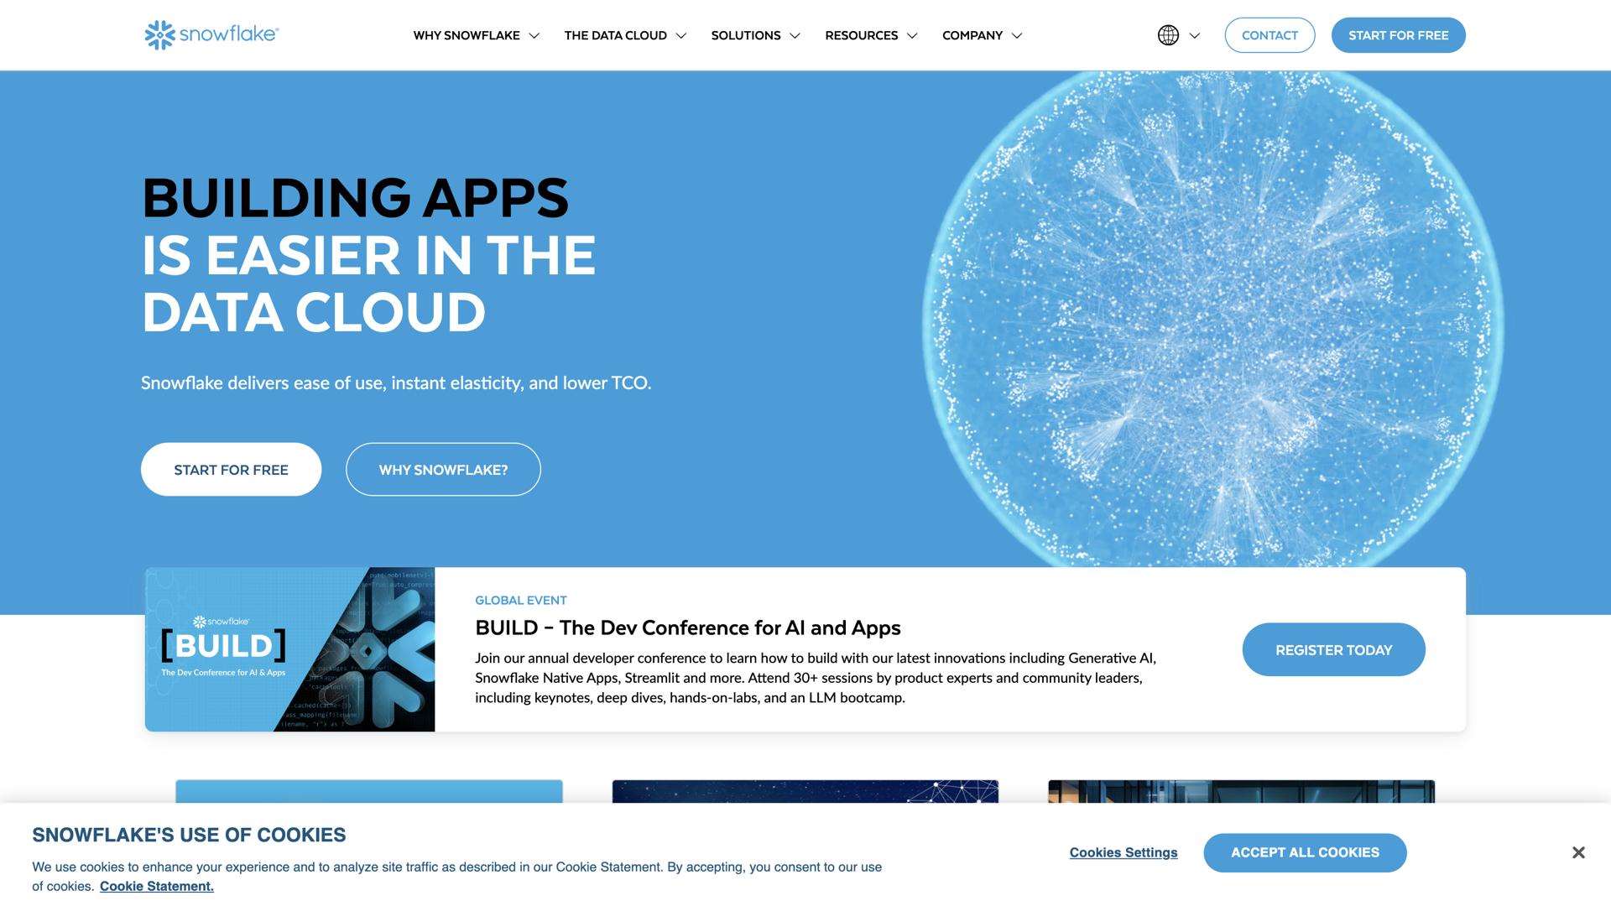Open the Company menu
This screenshot has width=1611, height=906.
(x=972, y=35)
